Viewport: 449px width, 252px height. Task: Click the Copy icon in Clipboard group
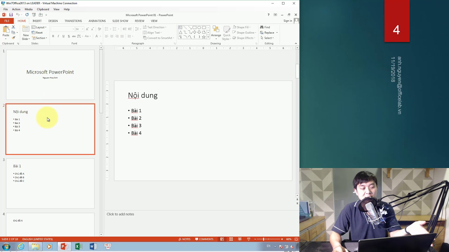13,33
